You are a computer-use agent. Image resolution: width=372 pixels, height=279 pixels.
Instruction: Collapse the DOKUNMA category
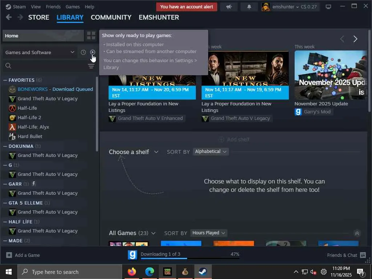pyautogui.click(x=5, y=146)
